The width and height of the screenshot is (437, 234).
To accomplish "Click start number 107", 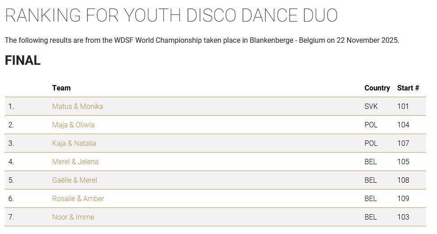I will coord(403,143).
